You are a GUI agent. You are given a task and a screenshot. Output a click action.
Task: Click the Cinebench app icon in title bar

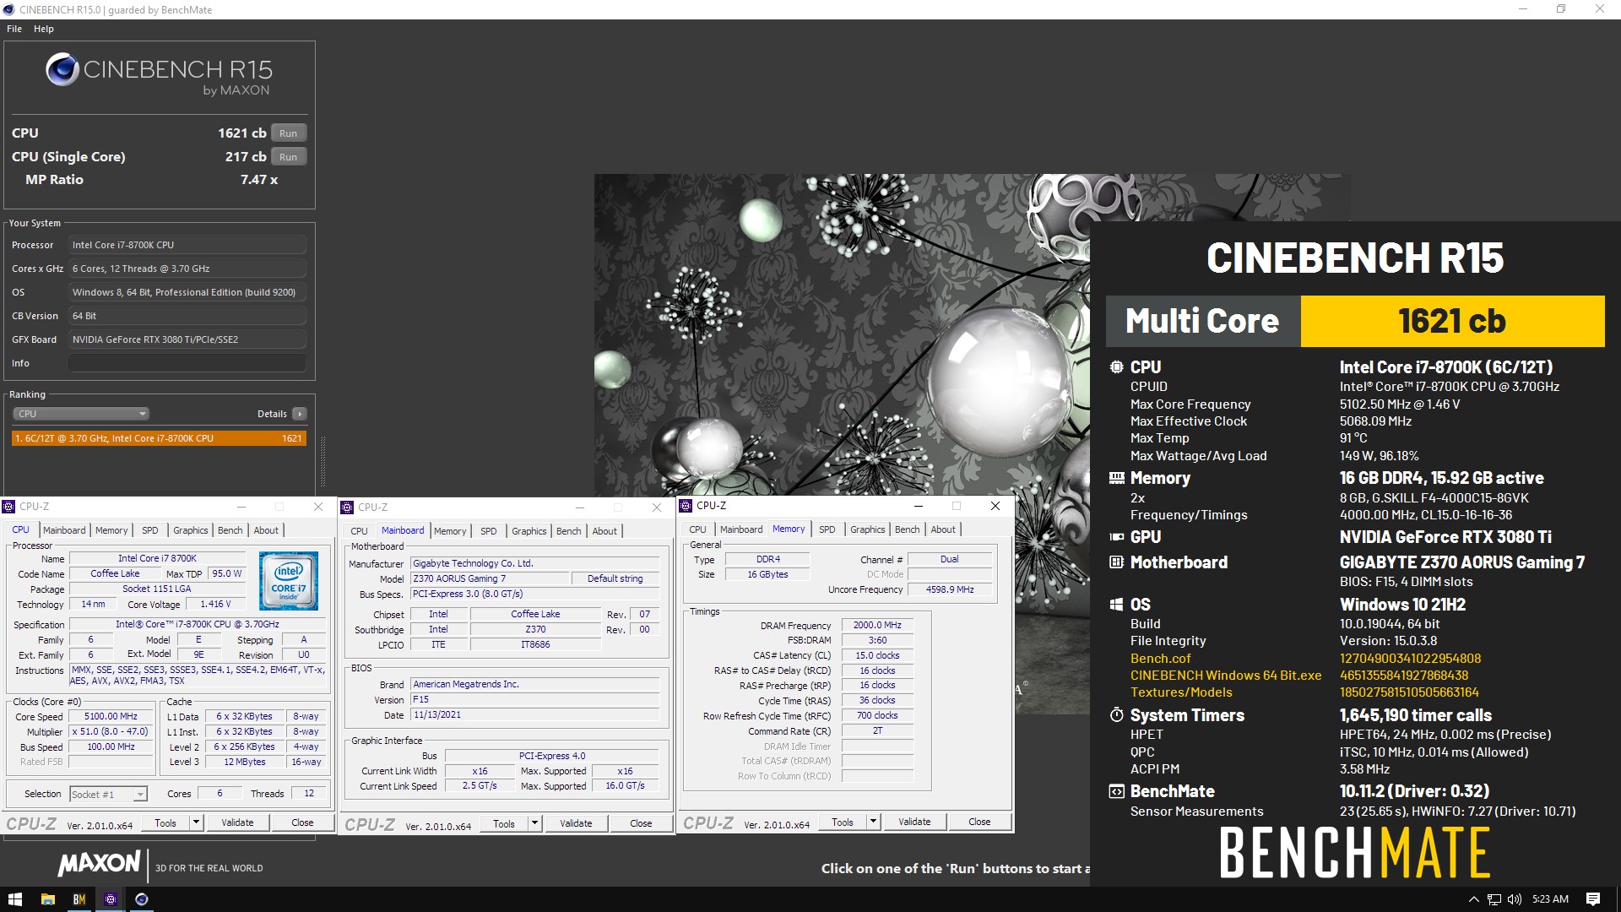pyautogui.click(x=9, y=9)
